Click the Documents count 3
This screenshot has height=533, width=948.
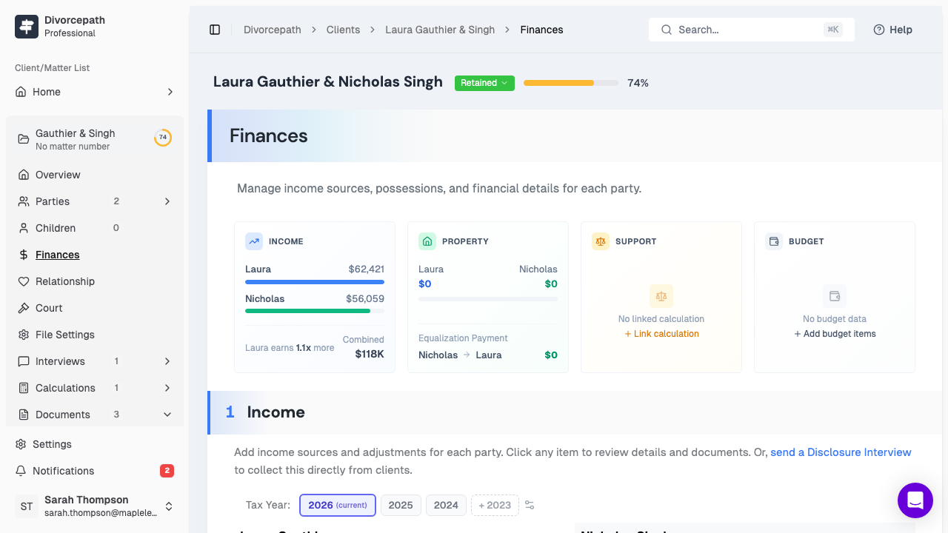[116, 415]
